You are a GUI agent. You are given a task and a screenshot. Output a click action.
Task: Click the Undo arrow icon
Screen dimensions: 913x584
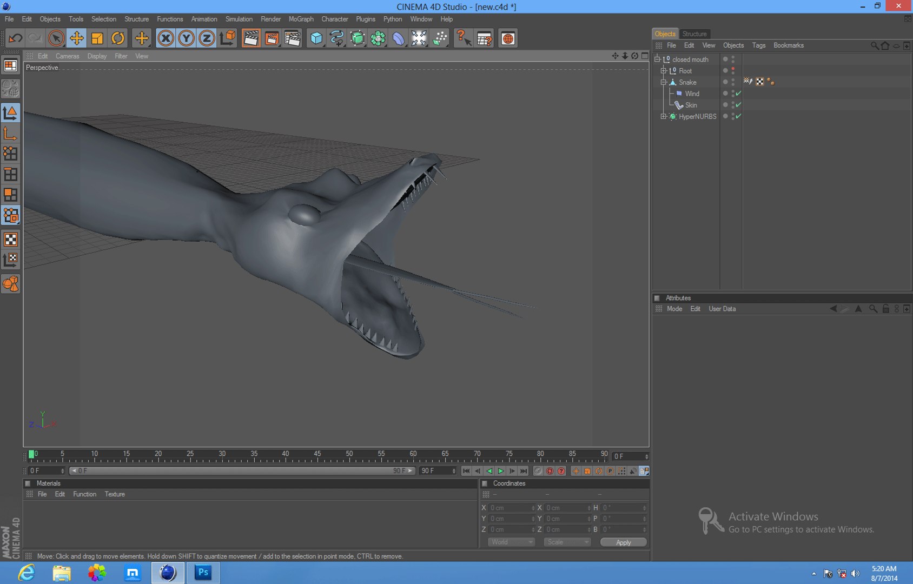tap(15, 38)
